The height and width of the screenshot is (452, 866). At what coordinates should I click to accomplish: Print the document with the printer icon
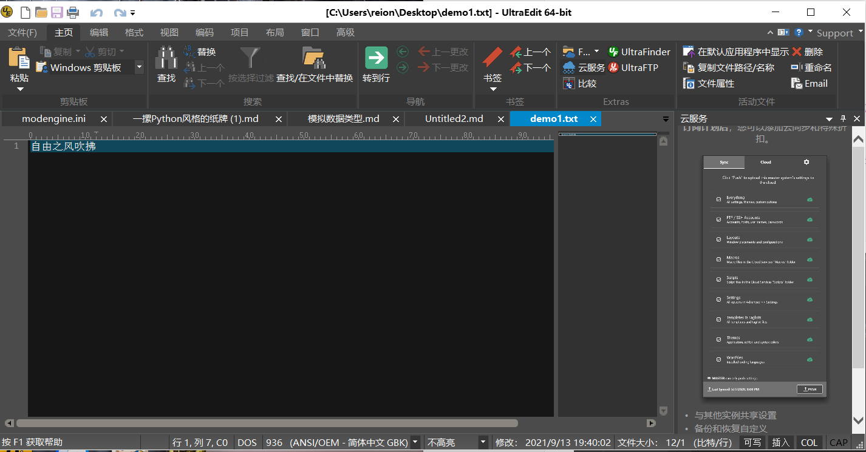73,12
